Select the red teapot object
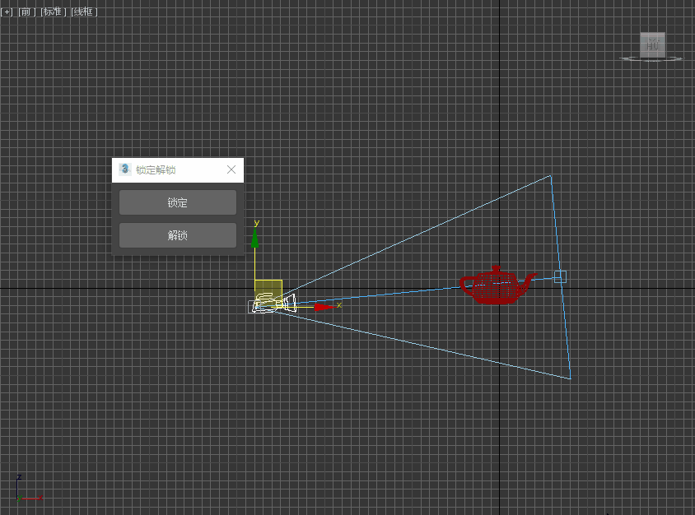This screenshot has width=695, height=515. click(497, 285)
